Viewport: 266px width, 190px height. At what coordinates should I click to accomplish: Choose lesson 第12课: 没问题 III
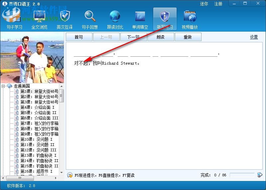[x=39, y=150]
